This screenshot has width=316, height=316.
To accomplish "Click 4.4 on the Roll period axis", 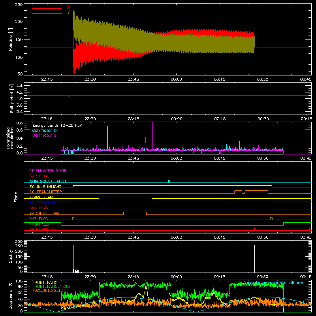I will [x=19, y=86].
